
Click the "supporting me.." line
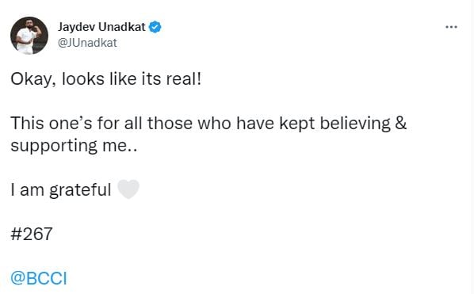click(x=74, y=146)
